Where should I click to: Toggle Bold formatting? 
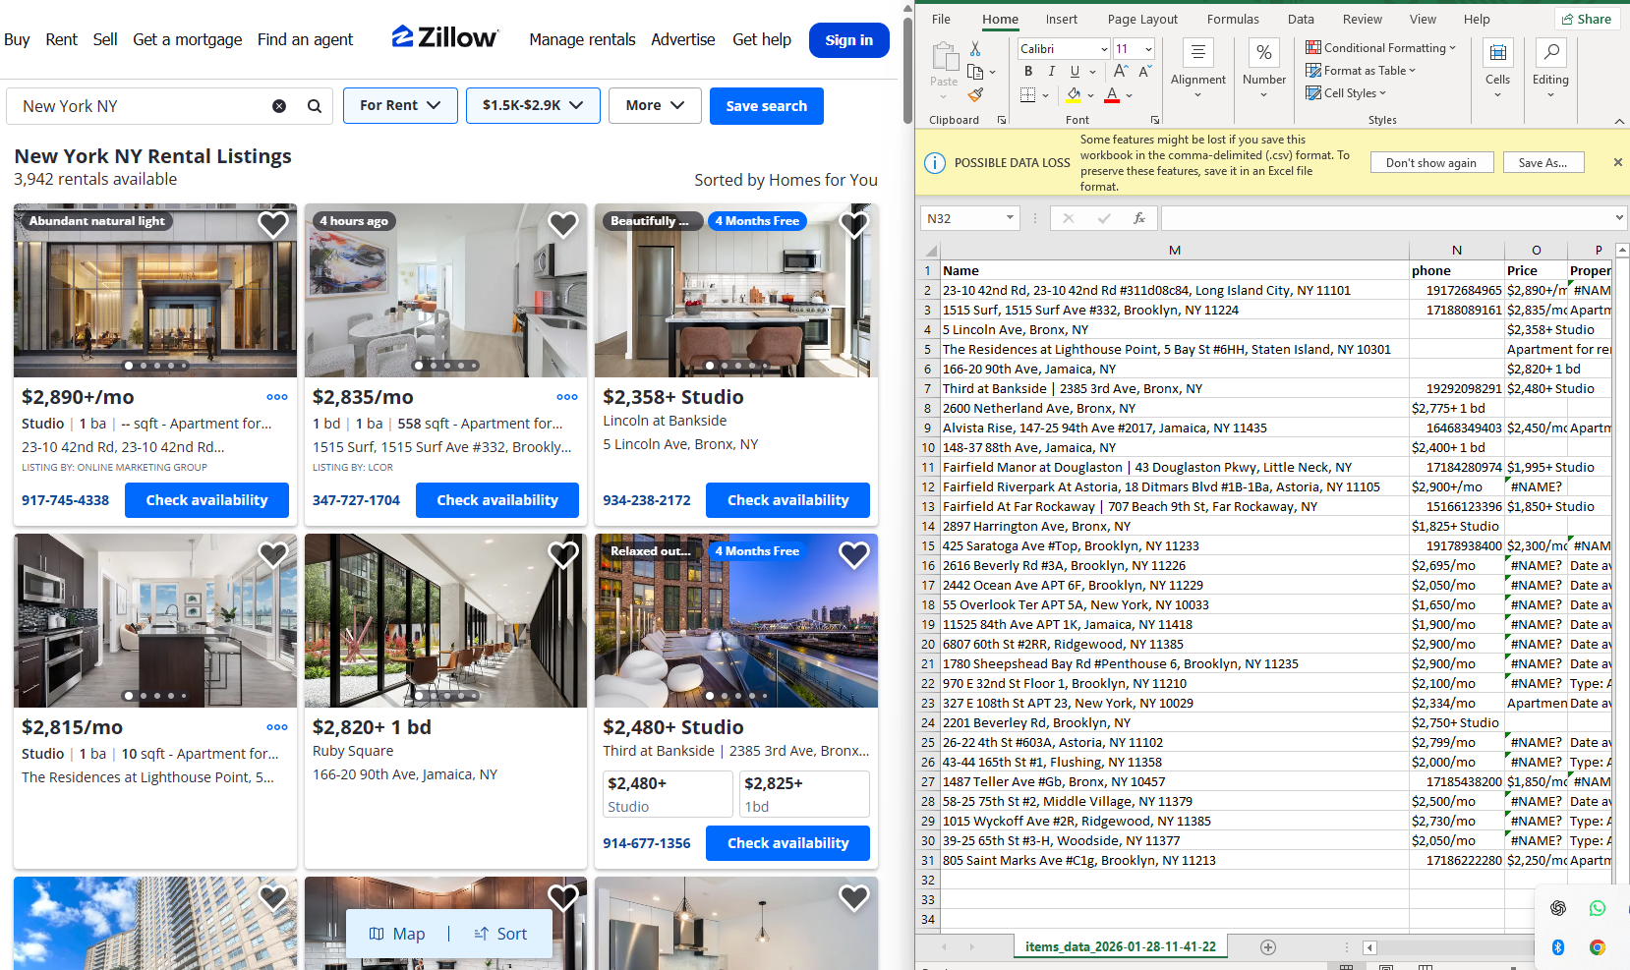point(1028,72)
